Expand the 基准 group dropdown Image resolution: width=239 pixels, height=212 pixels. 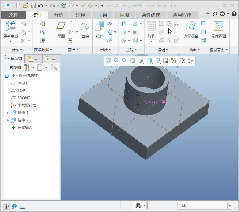[73, 50]
